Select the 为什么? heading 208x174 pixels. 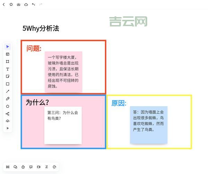[37, 102]
